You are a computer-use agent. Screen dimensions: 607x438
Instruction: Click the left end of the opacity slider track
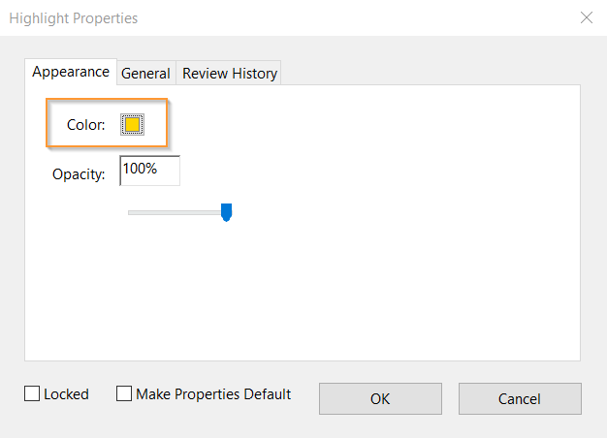coord(131,212)
